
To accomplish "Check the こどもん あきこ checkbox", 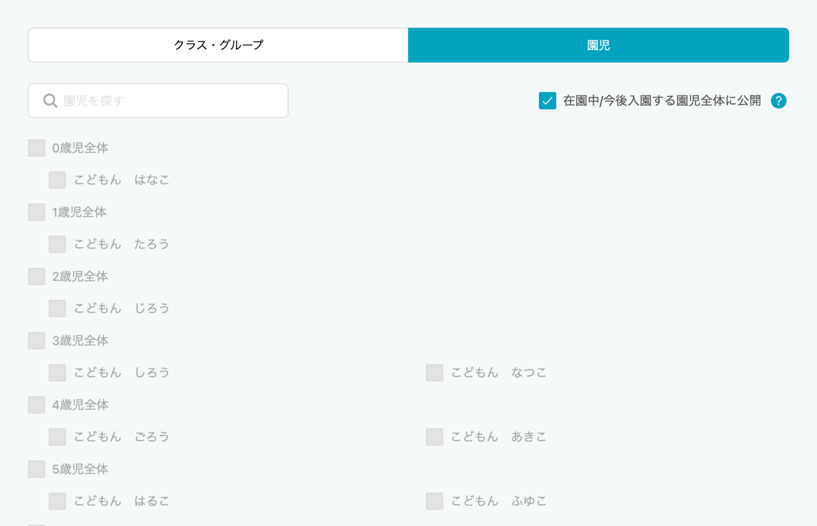I will (434, 437).
